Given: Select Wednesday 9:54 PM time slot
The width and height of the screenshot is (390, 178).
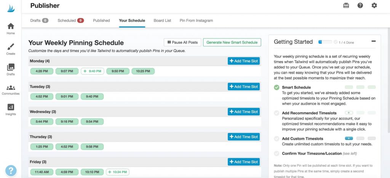Looking at the screenshot, I should [x=92, y=122].
